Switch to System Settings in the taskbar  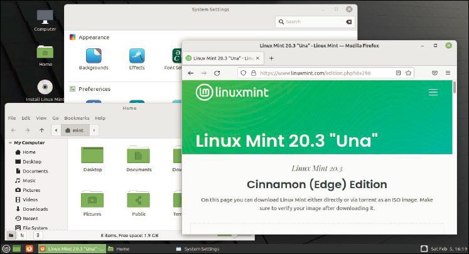pyautogui.click(x=198, y=248)
